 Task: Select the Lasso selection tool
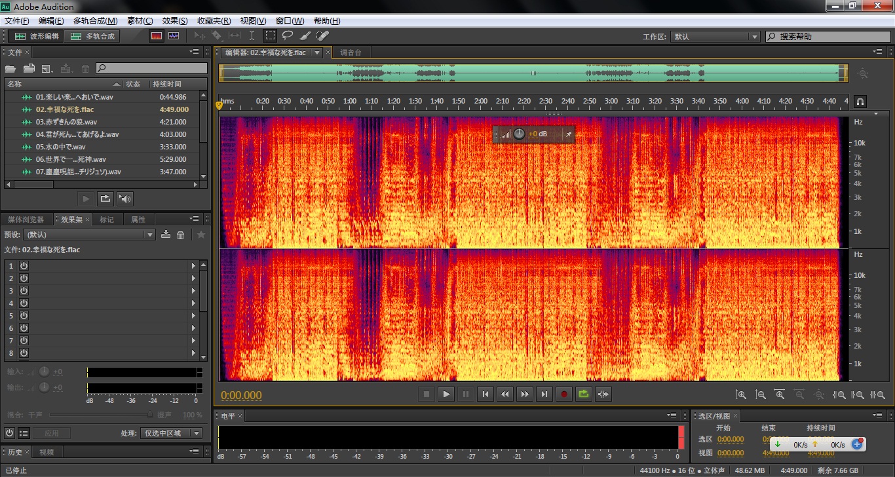[x=287, y=36]
